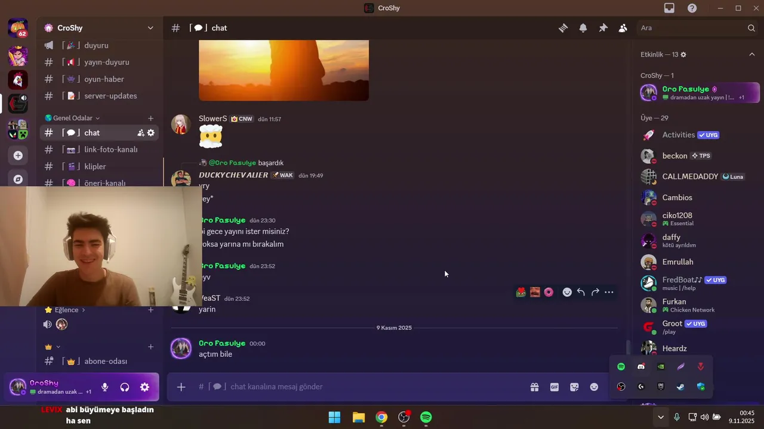Screen dimensions: 764x429
Task: Open the rooster server icon
Action: [x=18, y=79]
